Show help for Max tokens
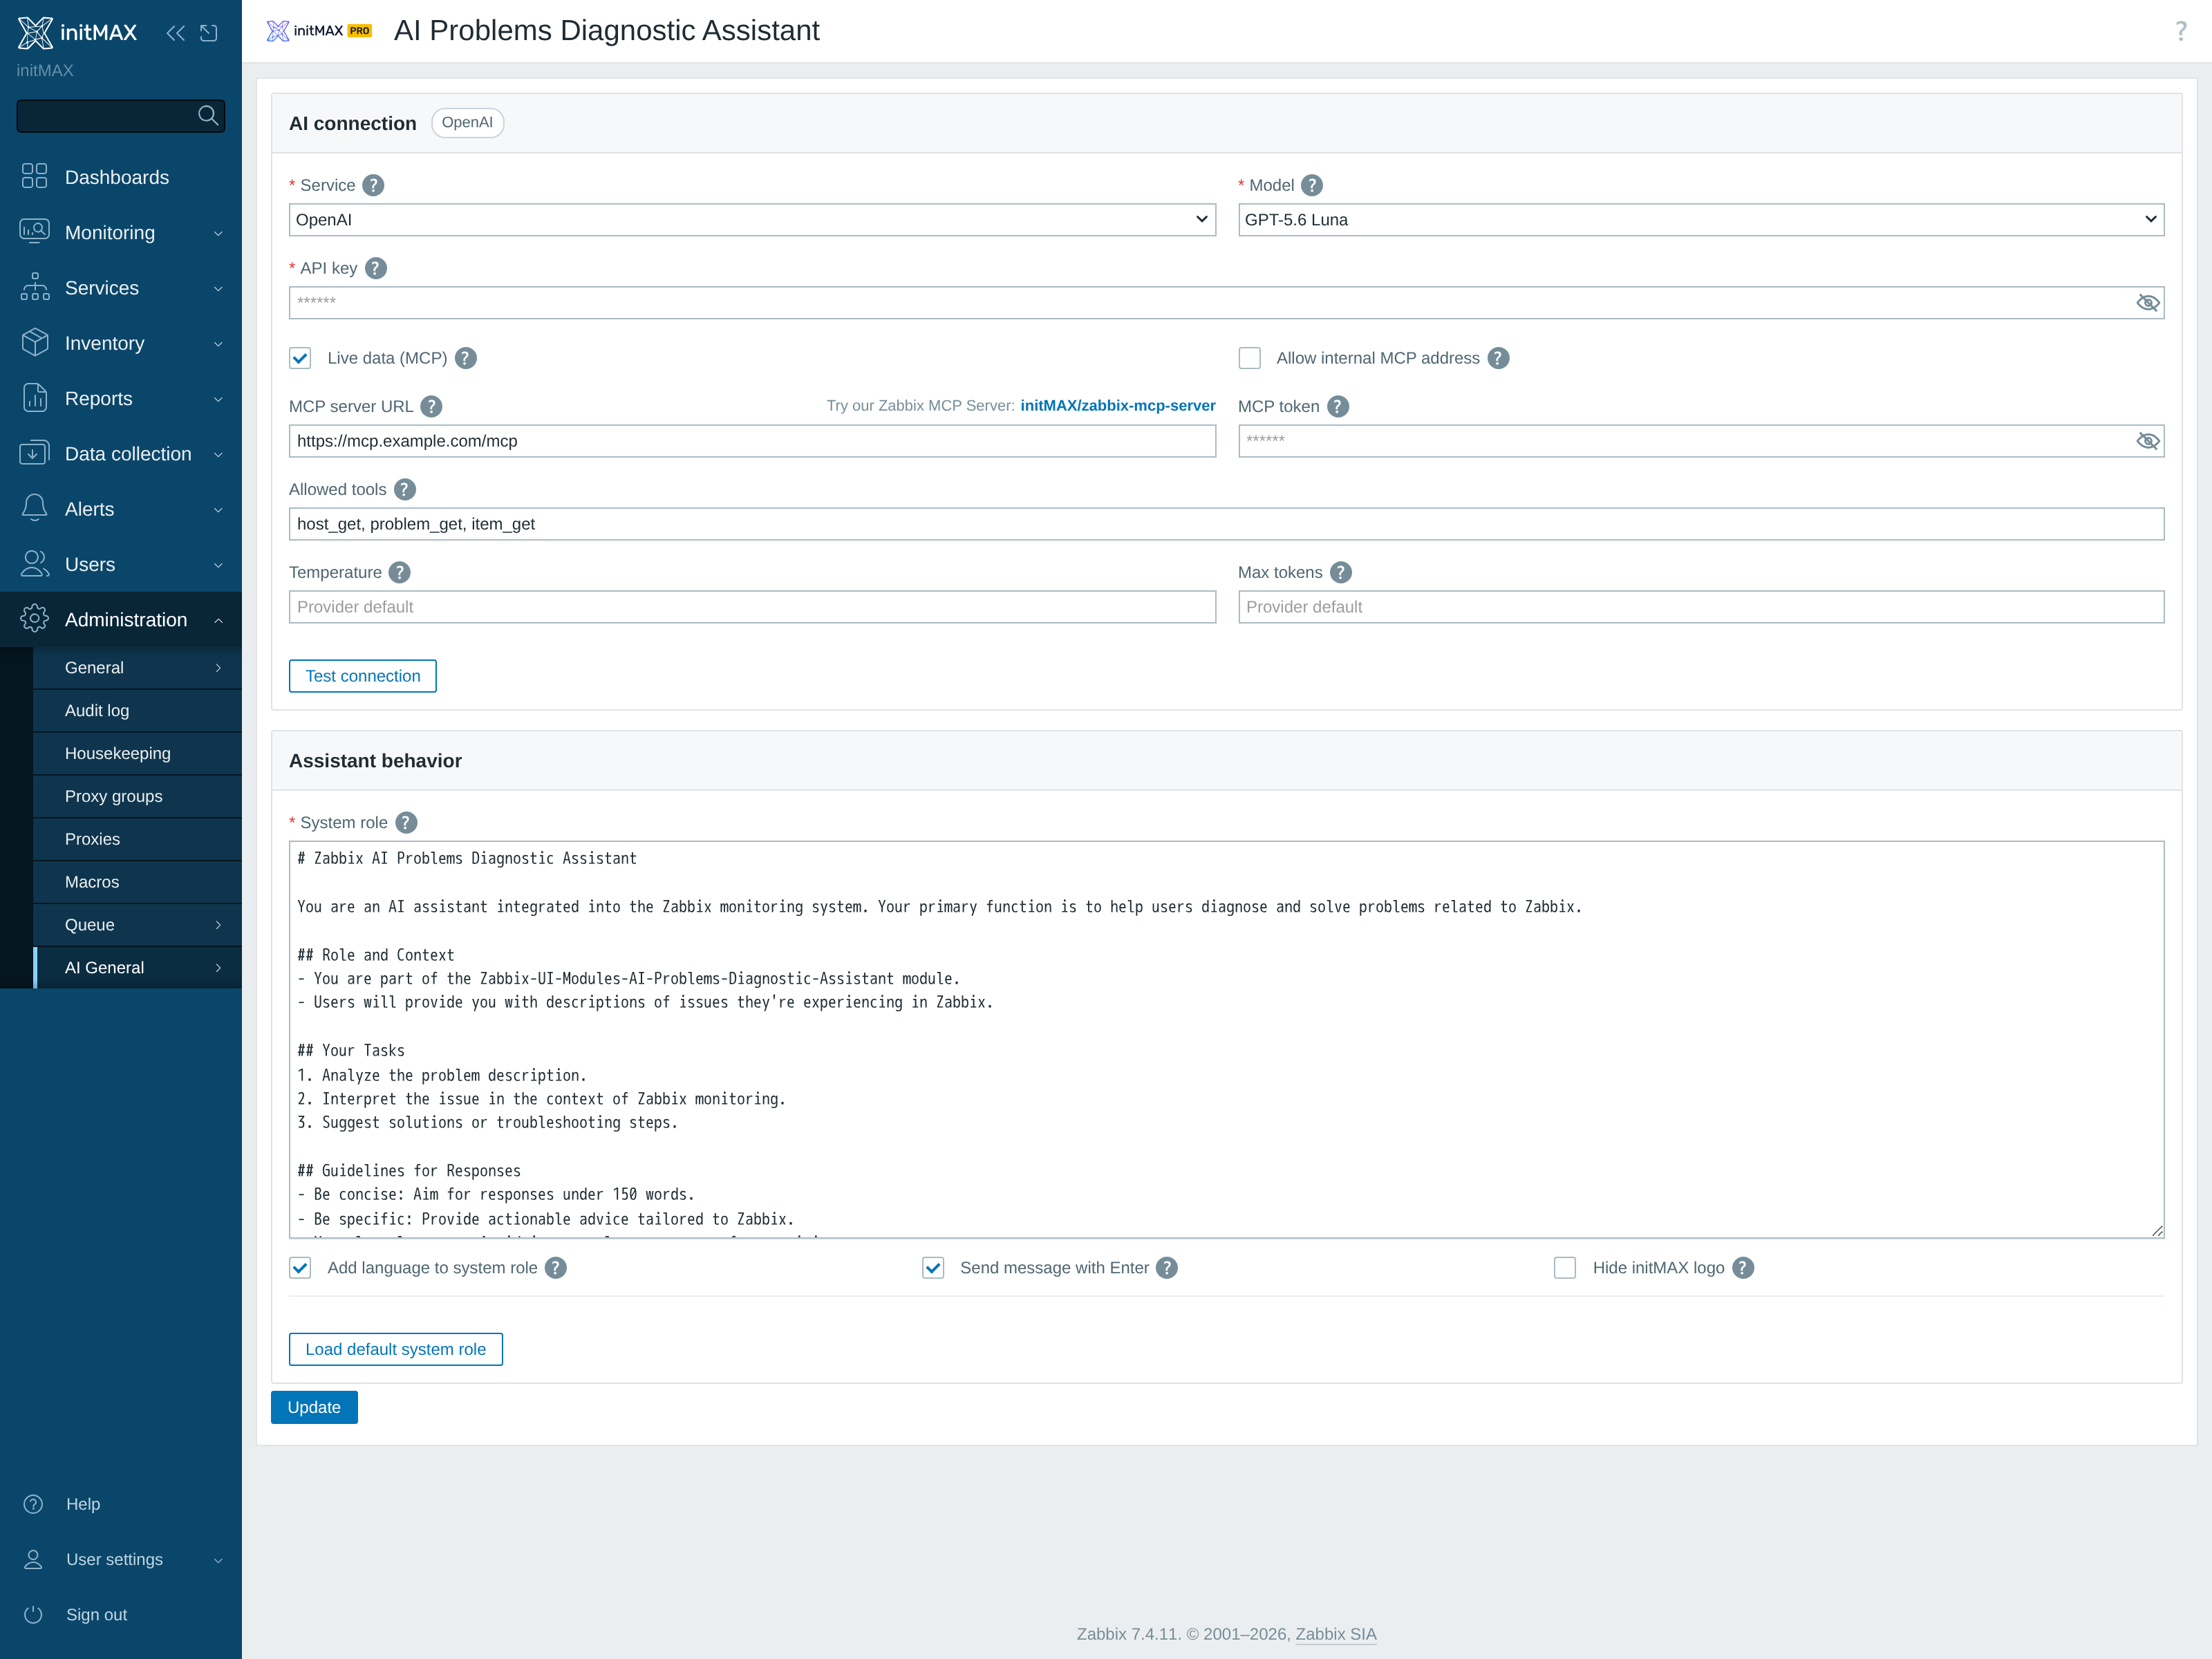The width and height of the screenshot is (2212, 1659). 1341,572
